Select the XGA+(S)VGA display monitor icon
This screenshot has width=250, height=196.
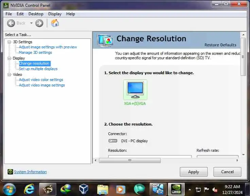pos(135,90)
